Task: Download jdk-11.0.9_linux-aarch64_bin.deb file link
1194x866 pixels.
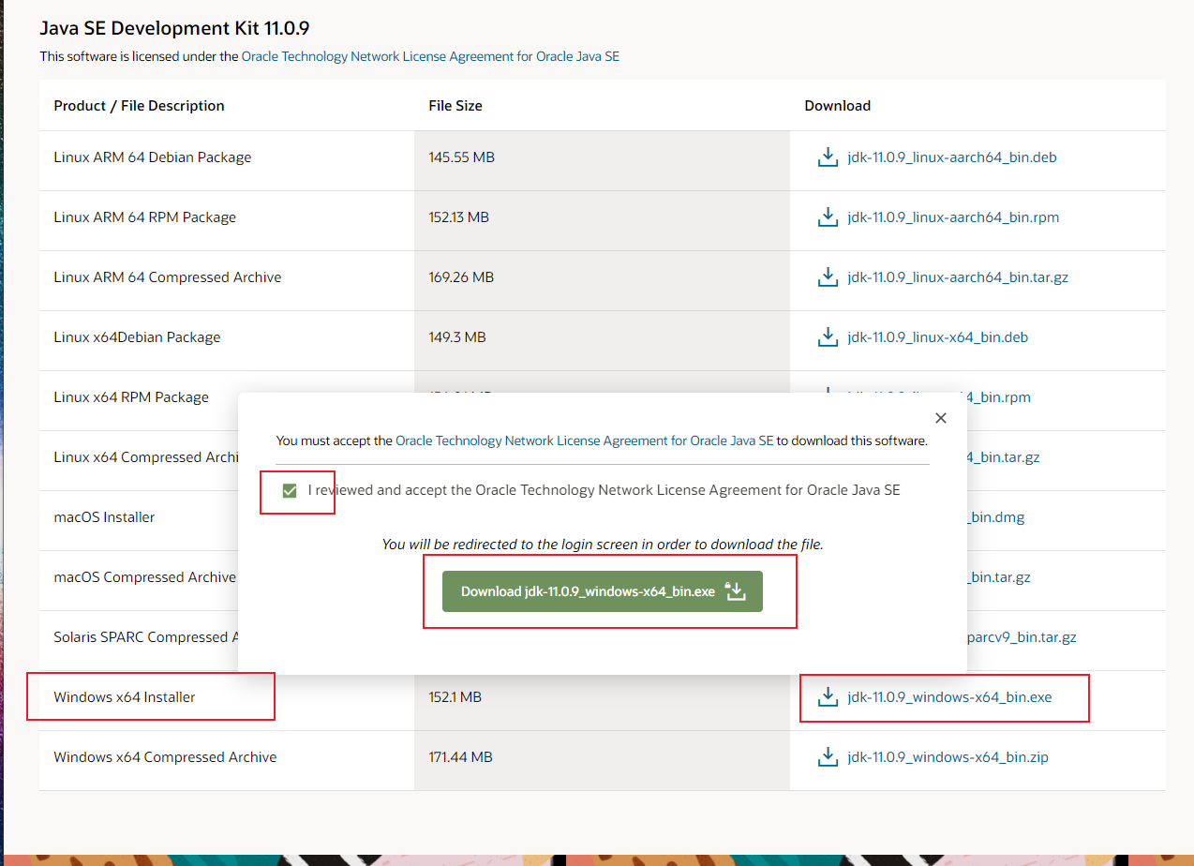Action: click(952, 157)
